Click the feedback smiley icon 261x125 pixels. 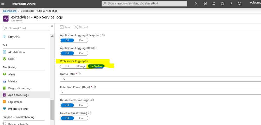click(240, 4)
